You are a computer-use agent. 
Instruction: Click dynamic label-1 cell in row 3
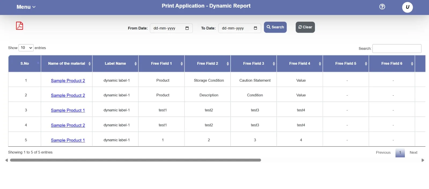tap(115, 109)
